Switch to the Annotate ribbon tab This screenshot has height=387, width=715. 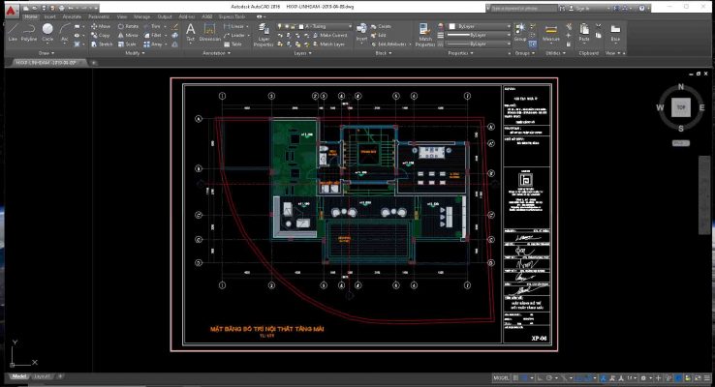click(72, 16)
